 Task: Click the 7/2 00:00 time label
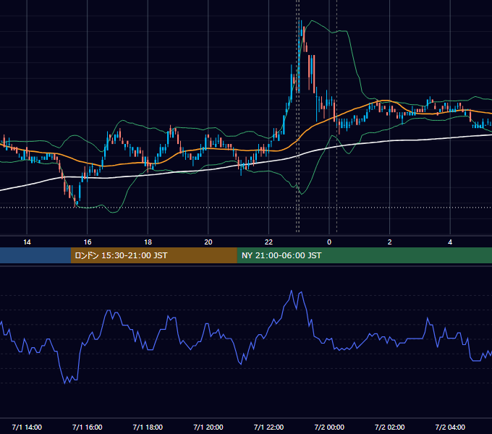329,427
